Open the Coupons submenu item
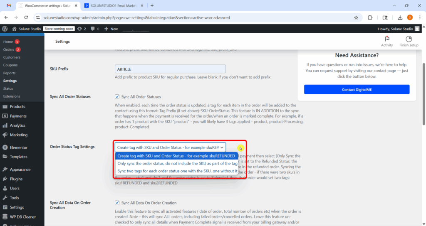 [x=10, y=65]
